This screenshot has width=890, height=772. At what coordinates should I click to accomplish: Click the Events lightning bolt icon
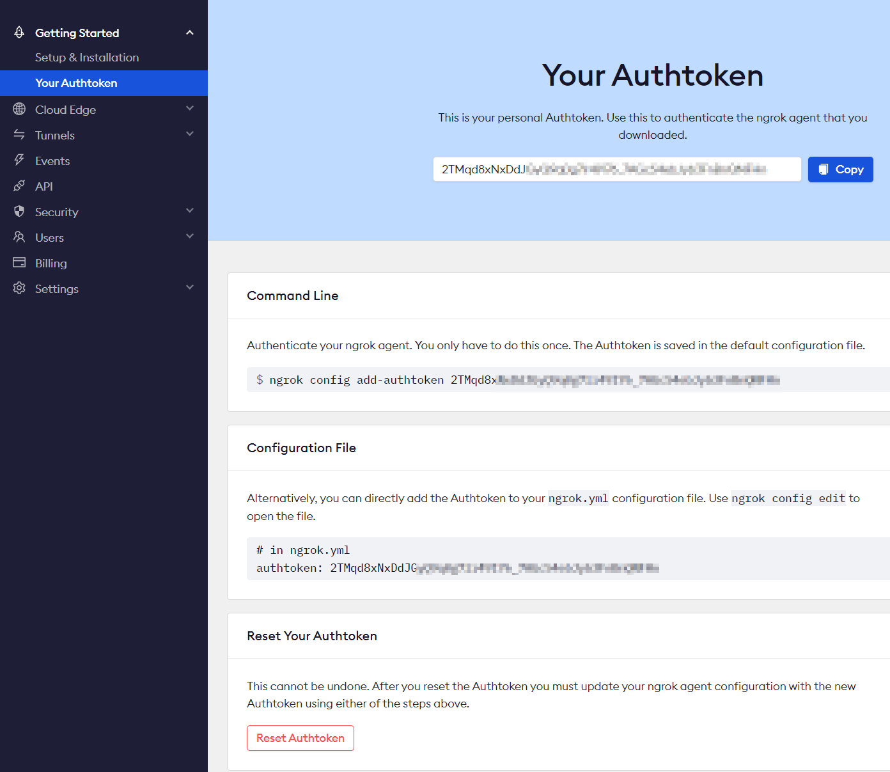(x=19, y=160)
